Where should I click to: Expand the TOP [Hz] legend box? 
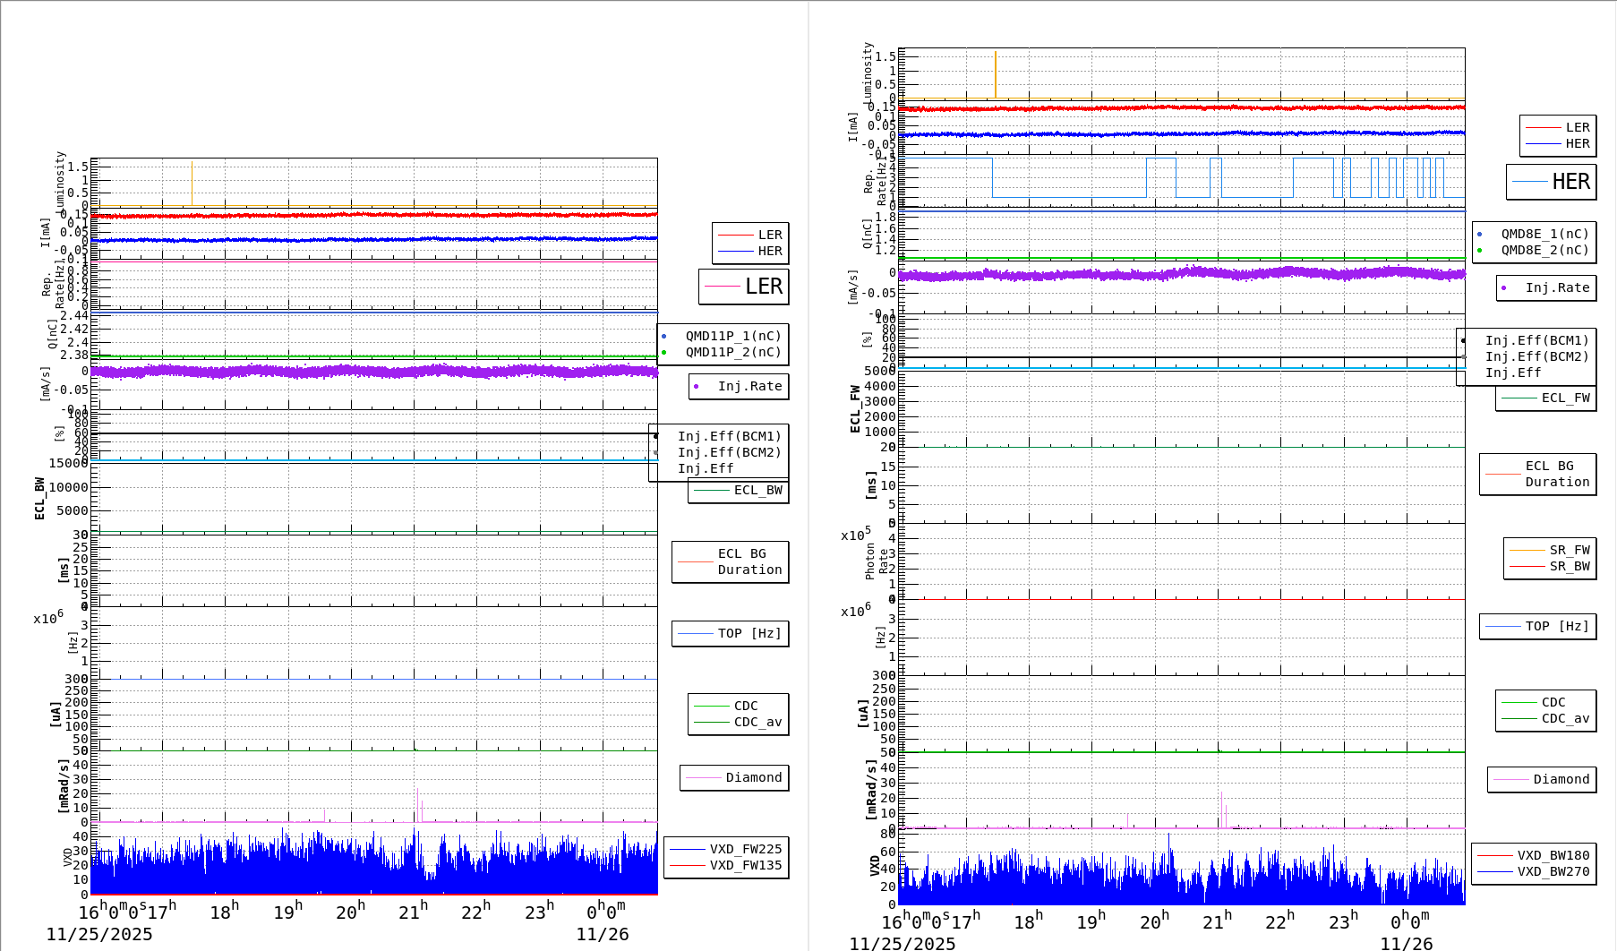click(x=729, y=633)
